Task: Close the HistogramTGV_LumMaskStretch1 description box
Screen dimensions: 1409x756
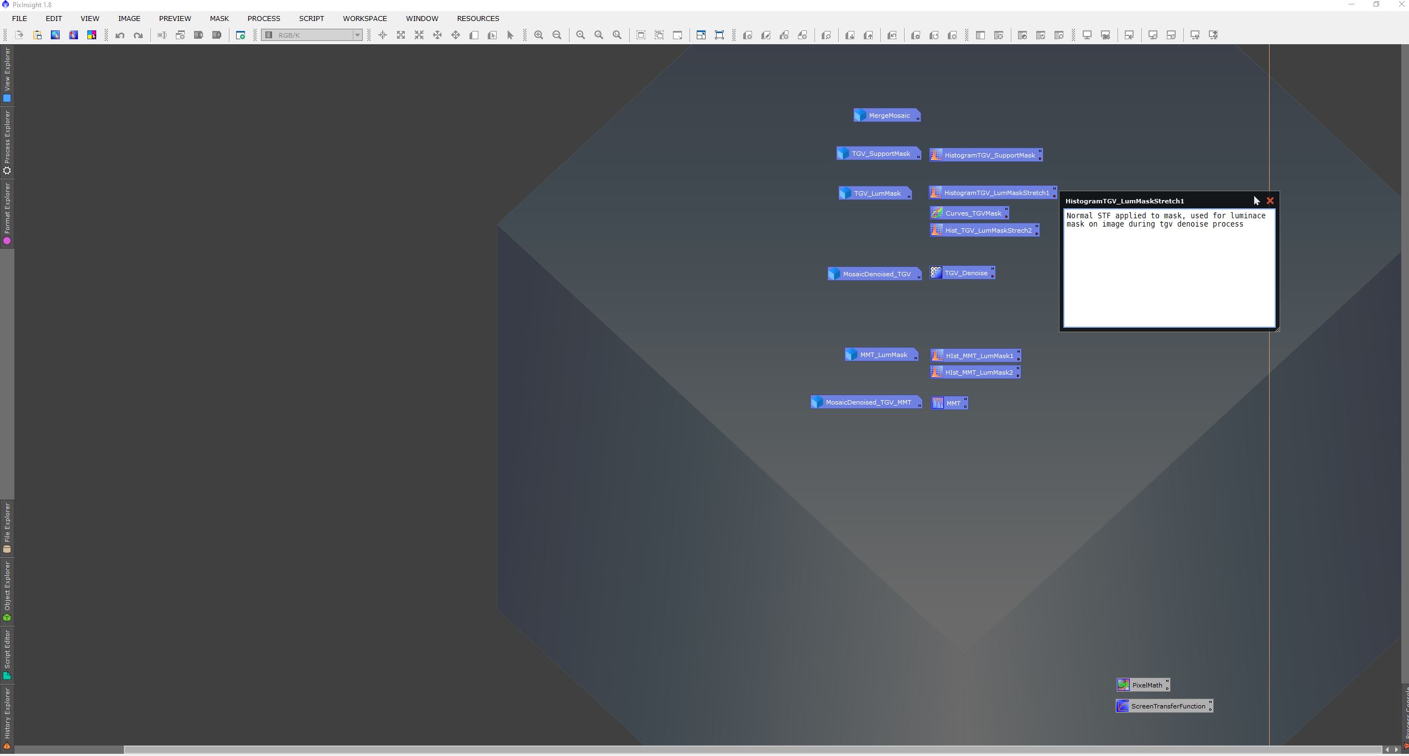Action: 1270,201
